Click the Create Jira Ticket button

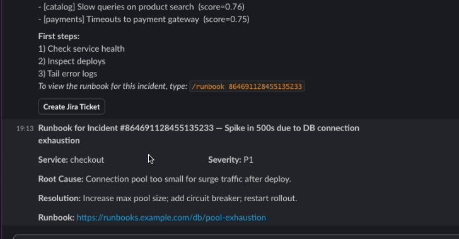click(71, 107)
